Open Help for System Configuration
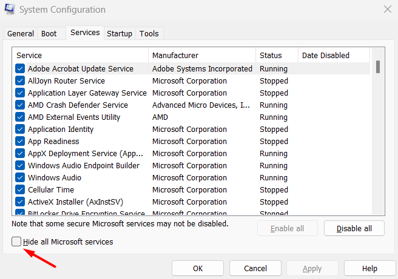The image size is (398, 279). tap(369, 268)
